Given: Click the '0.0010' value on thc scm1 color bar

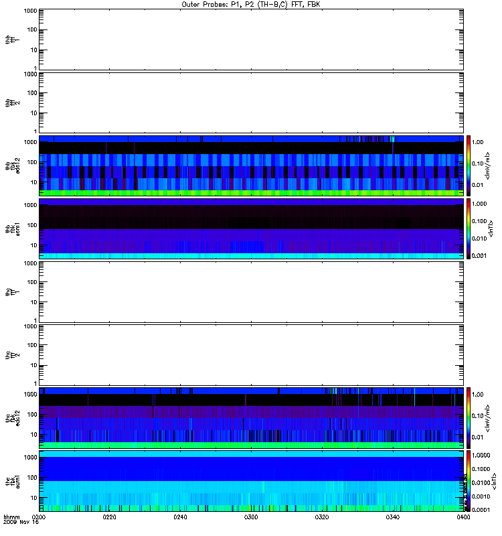Looking at the screenshot, I should pyautogui.click(x=481, y=496).
